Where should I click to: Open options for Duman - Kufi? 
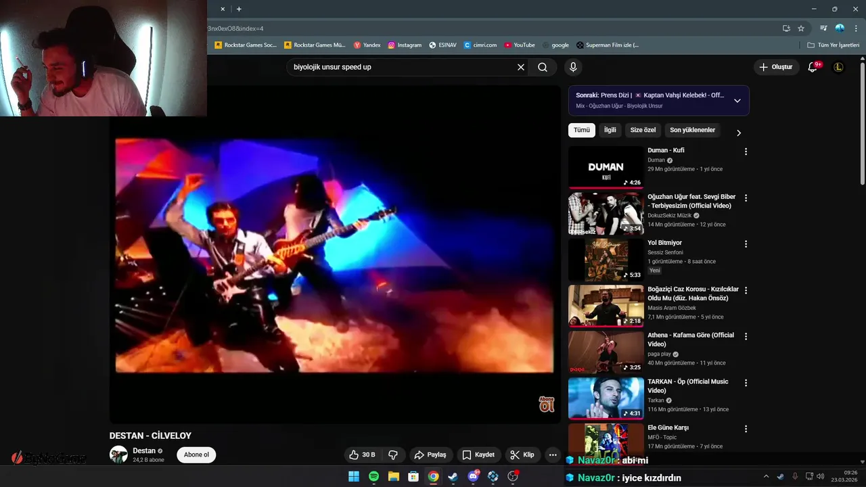click(746, 152)
